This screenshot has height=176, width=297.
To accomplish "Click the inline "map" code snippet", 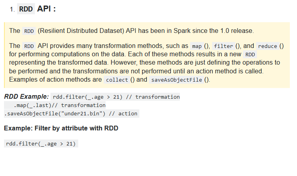I will pyautogui.click(x=197, y=46).
